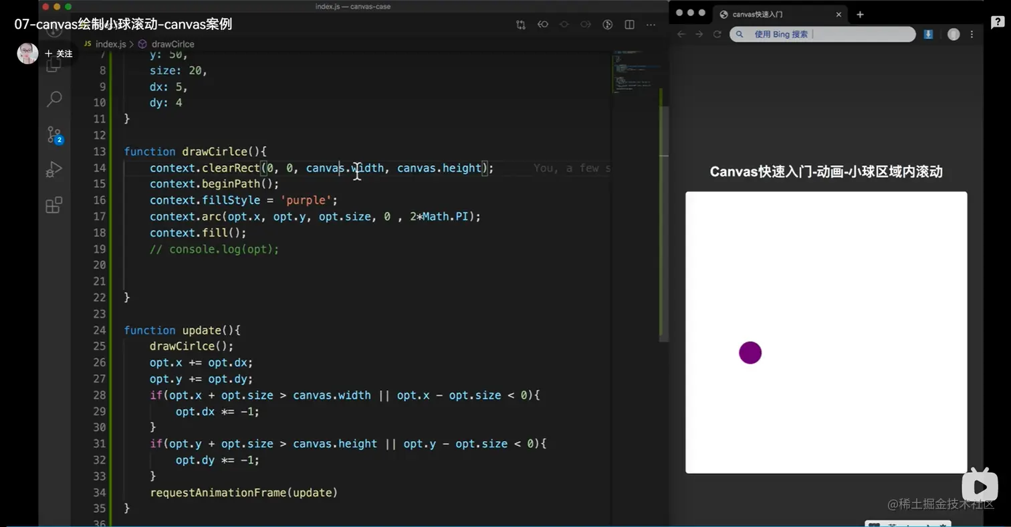The height and width of the screenshot is (527, 1011).
Task: Click line number 12 in the gutter
Action: pos(99,135)
